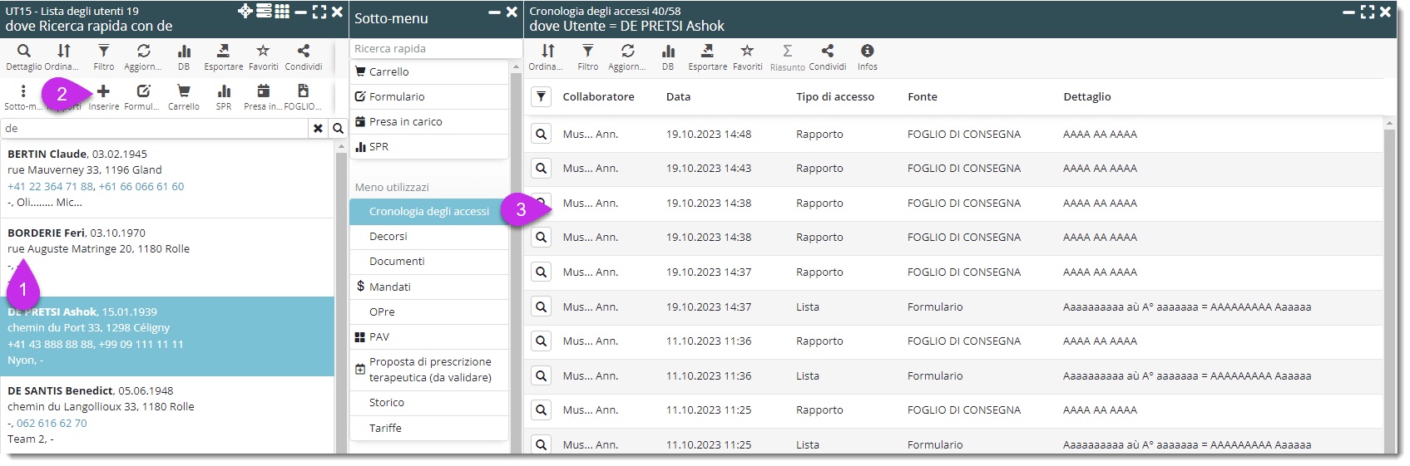Viewport: 1410px width, 466px height.
Task: Click the Ricerca rapida field in Sotto-menu
Action: 428,49
